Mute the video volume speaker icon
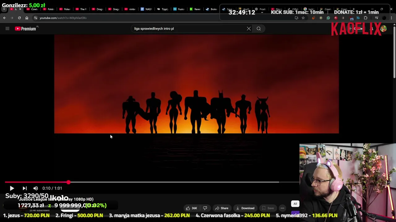 click(36, 188)
